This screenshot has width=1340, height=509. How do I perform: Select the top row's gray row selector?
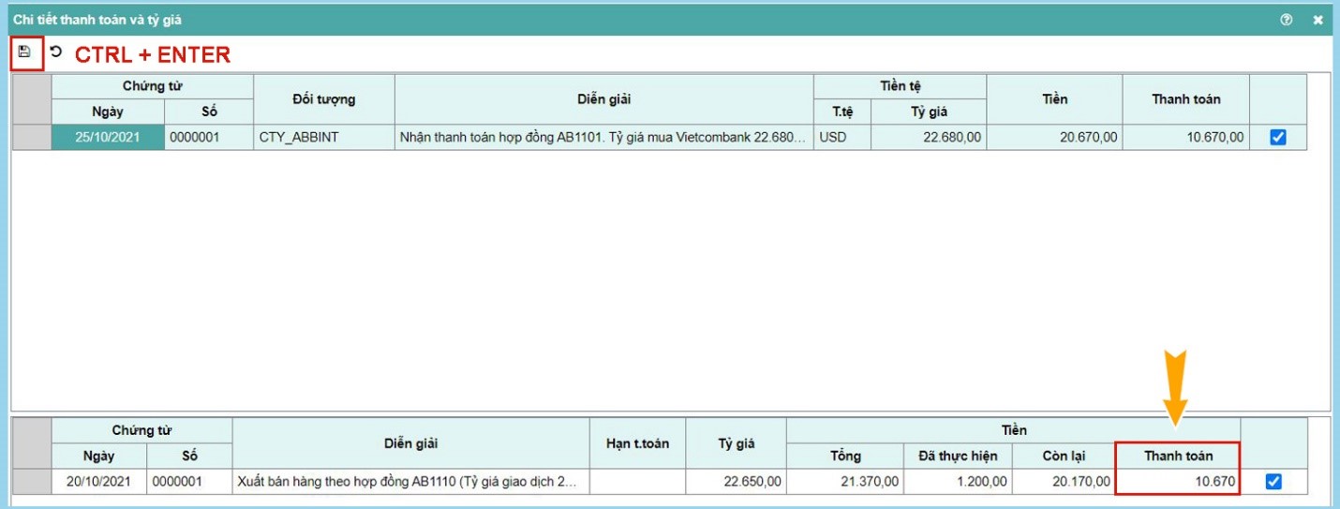pyautogui.click(x=31, y=138)
